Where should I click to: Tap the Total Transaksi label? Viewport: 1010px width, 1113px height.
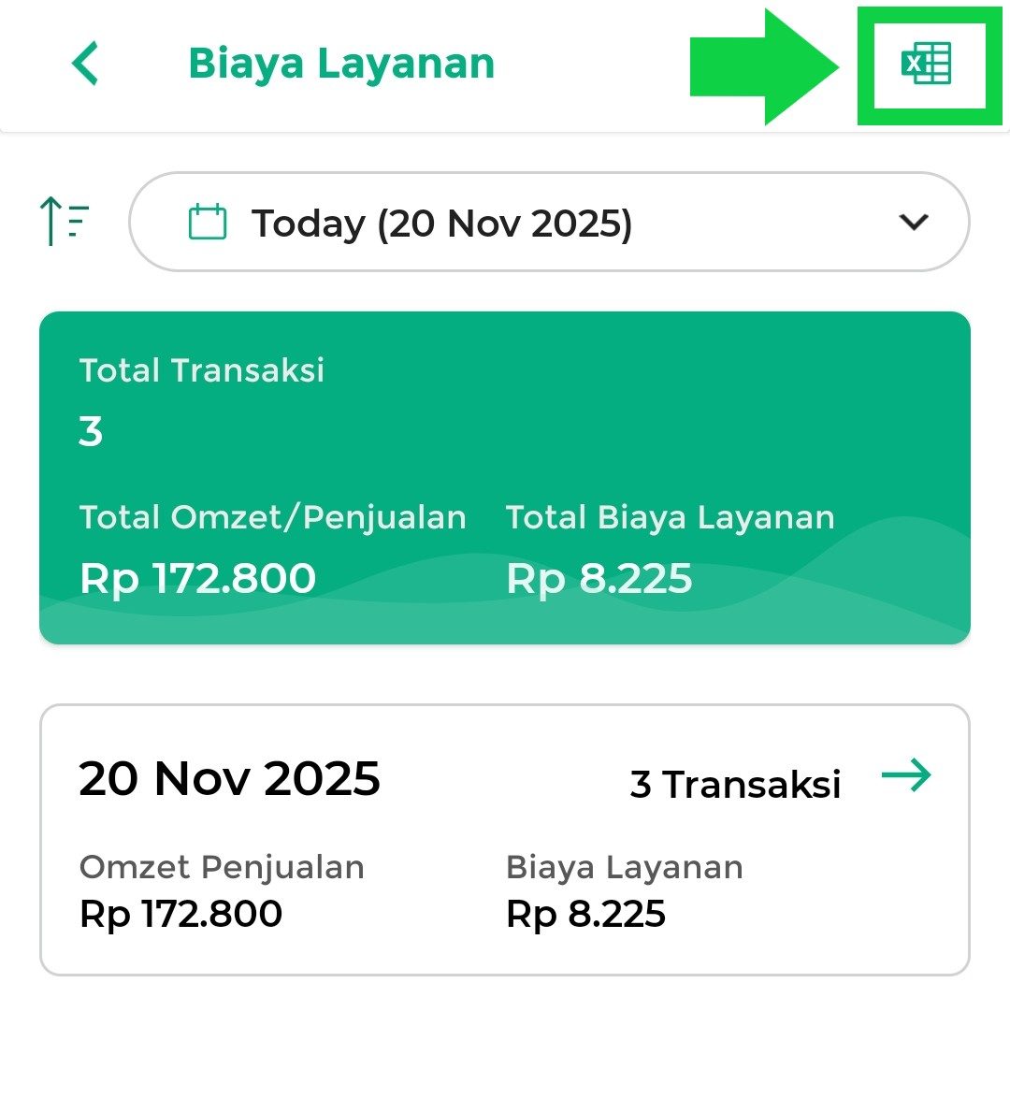(x=202, y=370)
